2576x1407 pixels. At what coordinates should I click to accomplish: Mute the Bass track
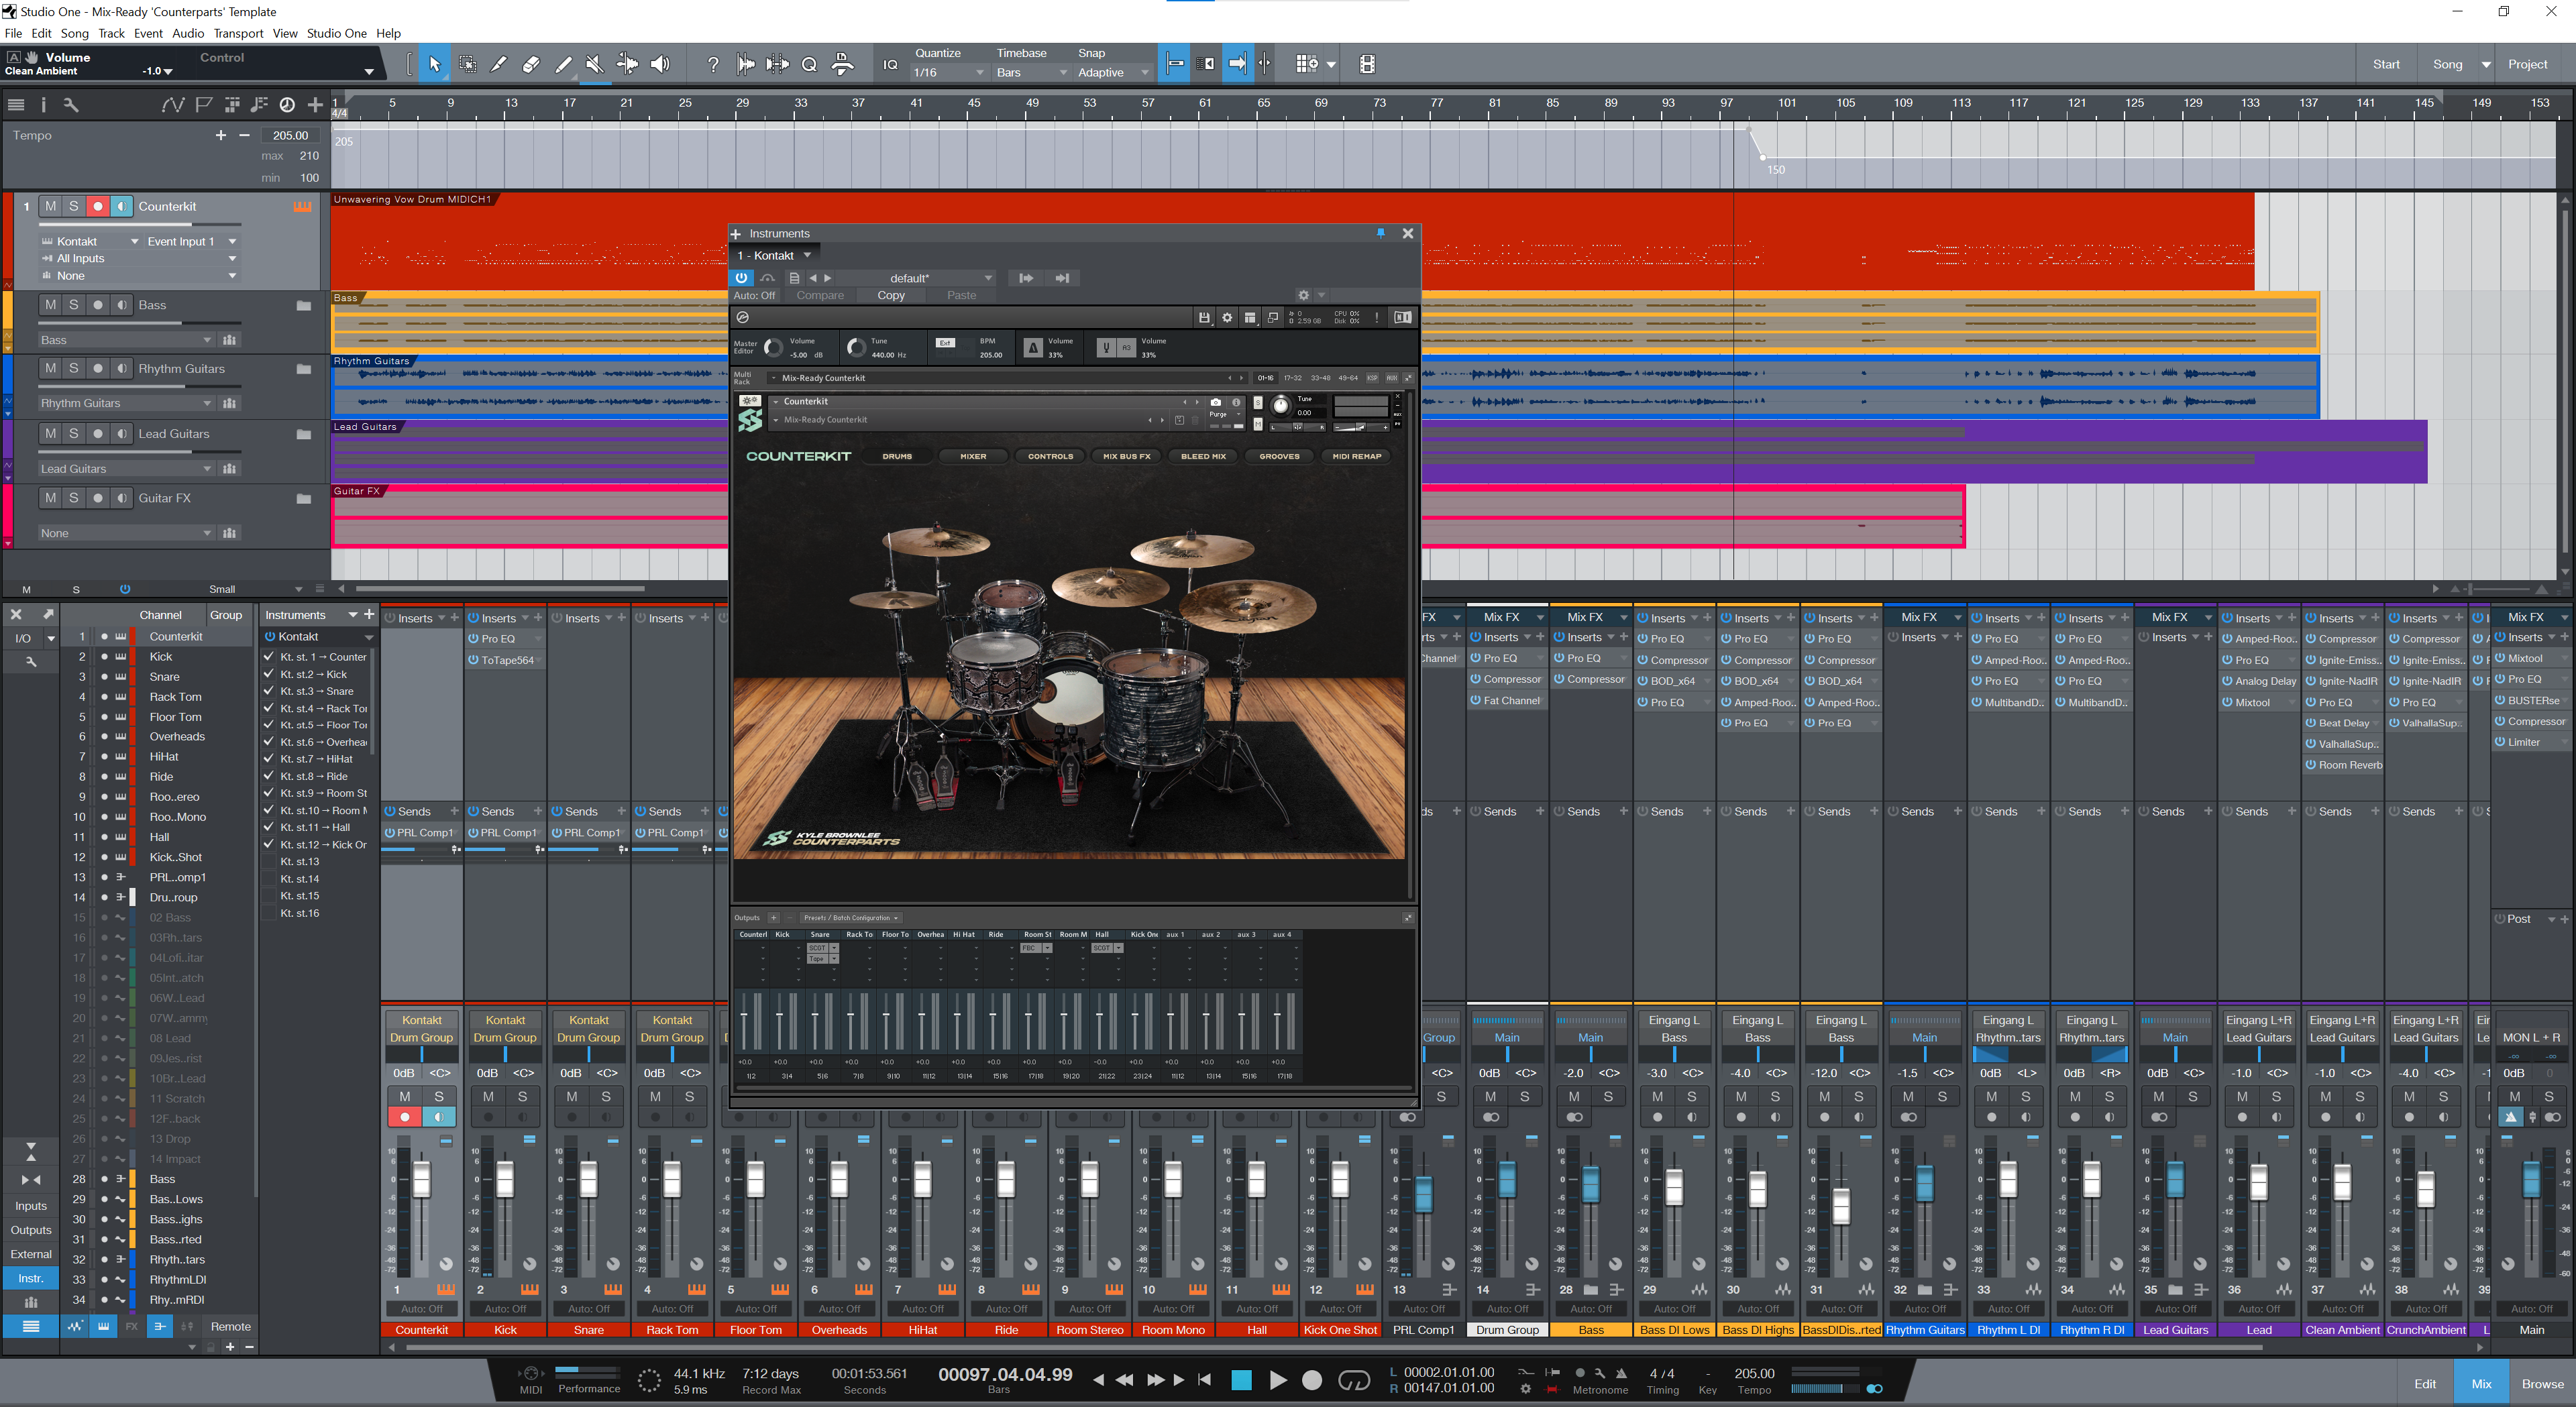51,305
